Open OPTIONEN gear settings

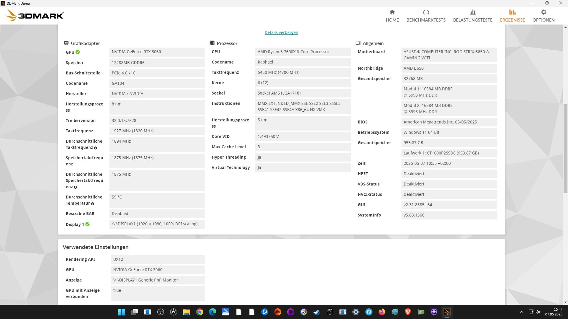click(543, 16)
